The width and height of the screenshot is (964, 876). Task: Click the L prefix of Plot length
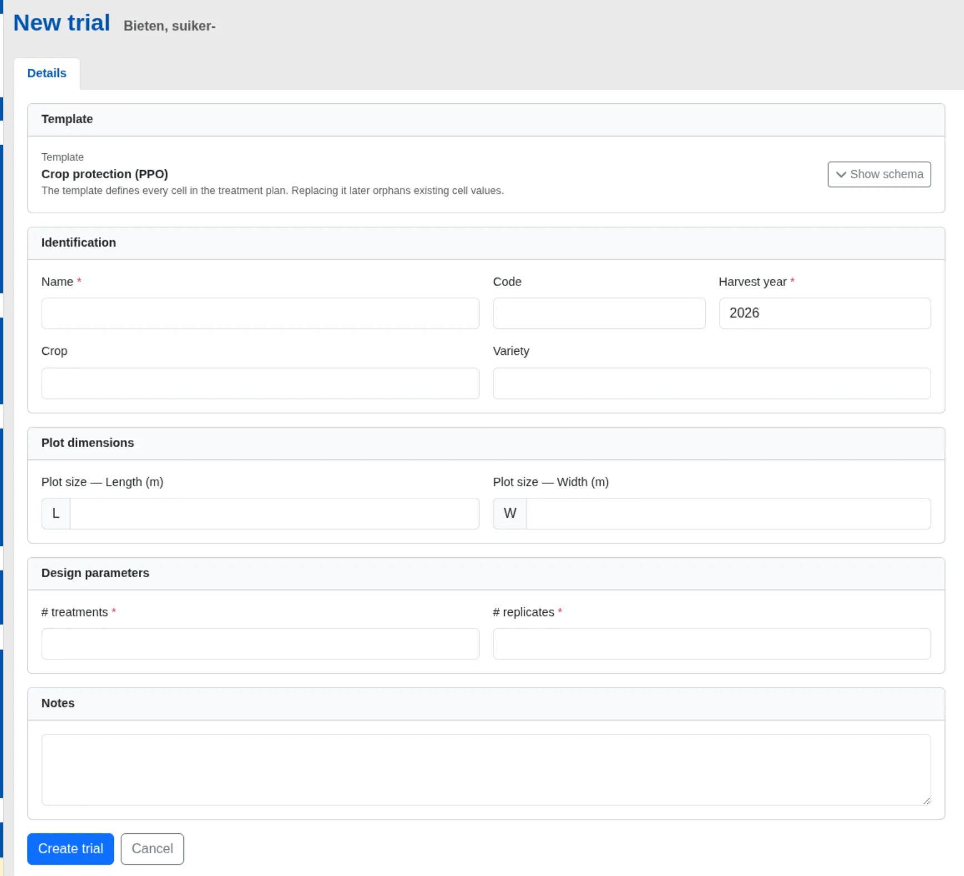pyautogui.click(x=55, y=513)
